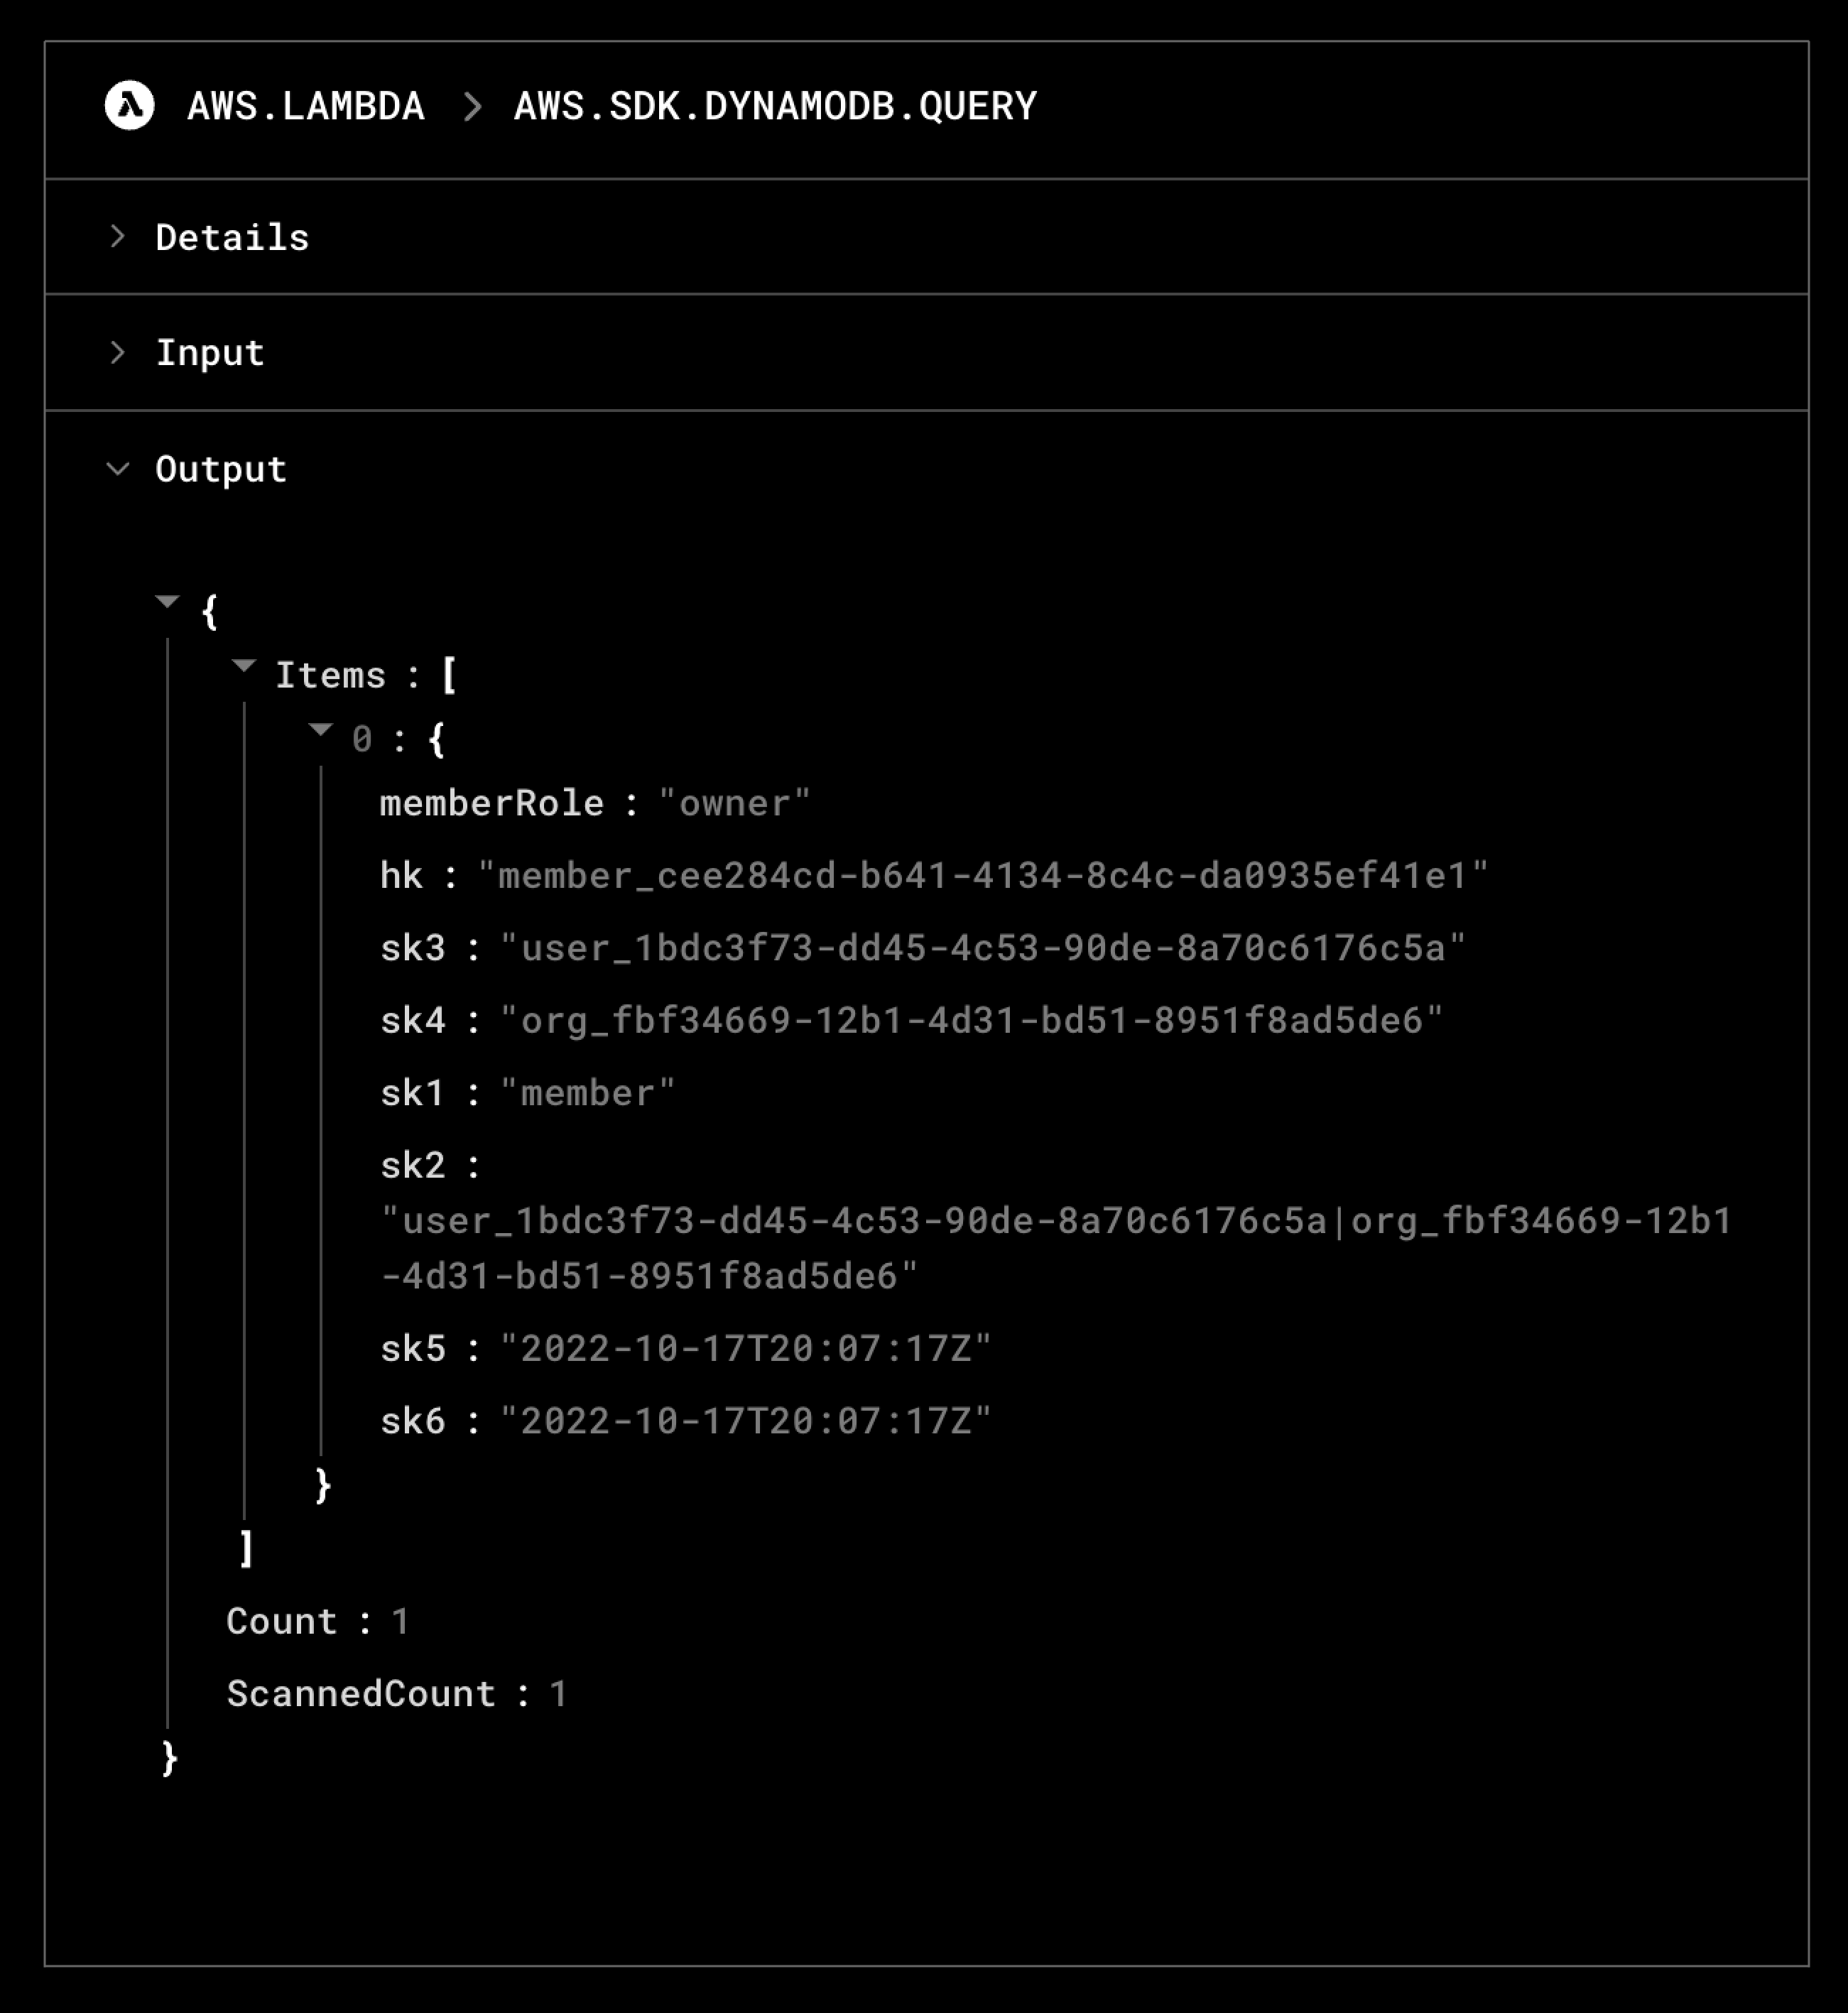
Task: Click the AWS Lambda logo icon
Action: pyautogui.click(x=130, y=106)
